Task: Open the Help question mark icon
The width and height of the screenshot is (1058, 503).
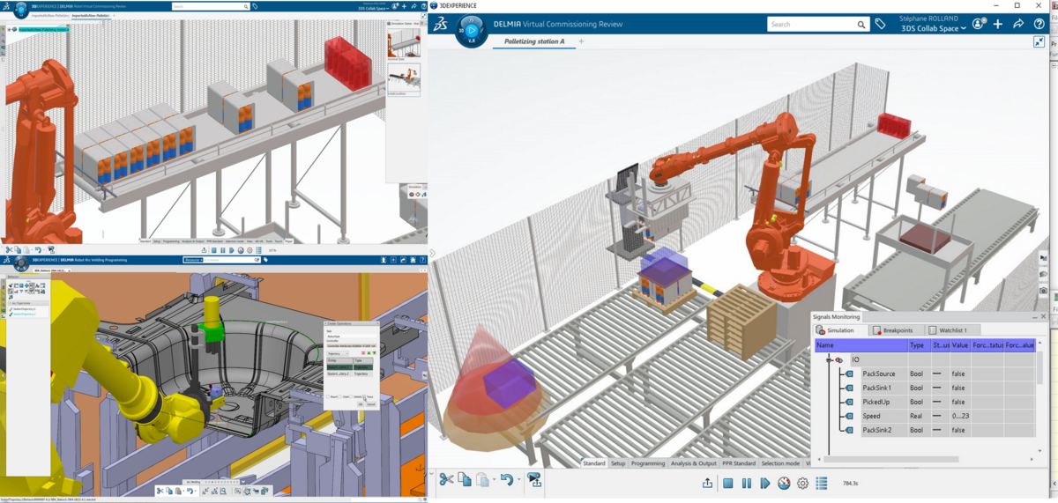Action: [x=1039, y=24]
